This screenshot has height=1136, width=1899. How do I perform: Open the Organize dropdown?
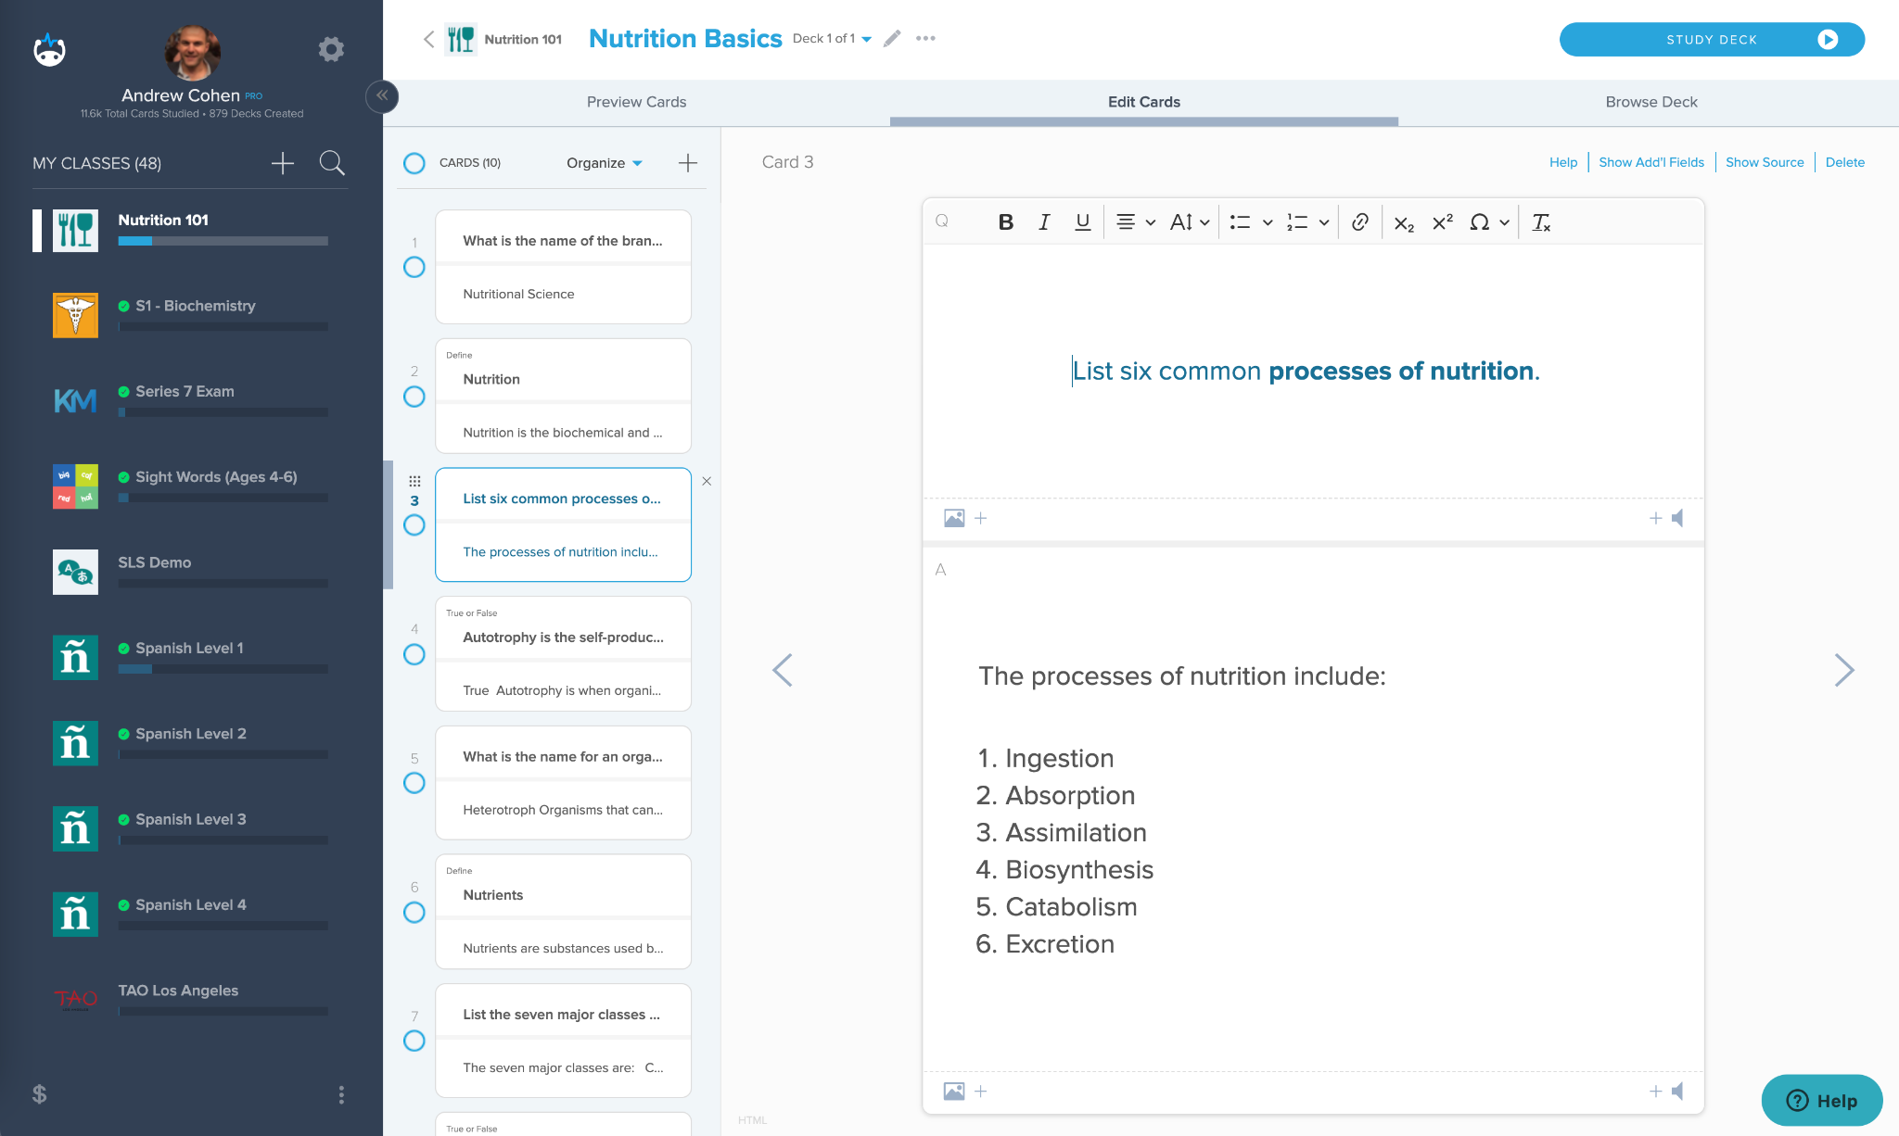604,162
